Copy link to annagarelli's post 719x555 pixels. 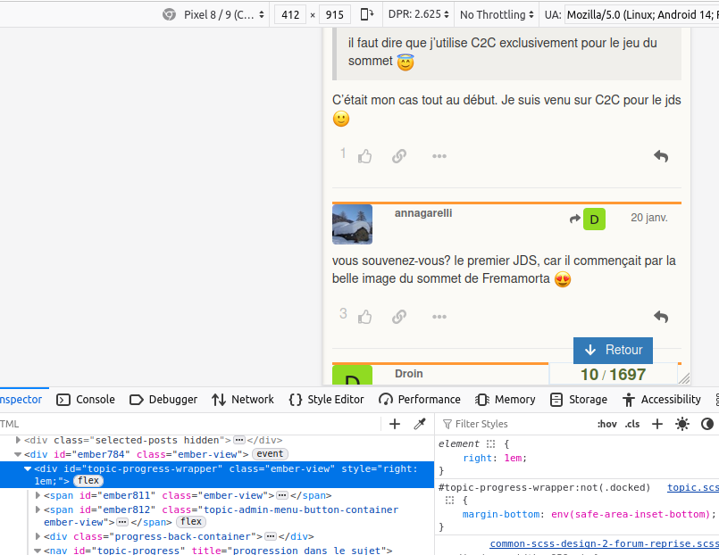pos(399,317)
